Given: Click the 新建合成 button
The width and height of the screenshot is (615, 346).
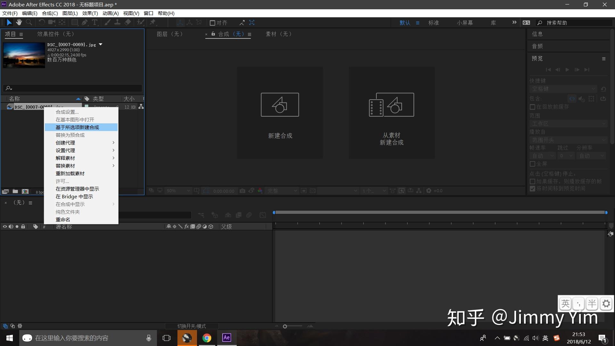Looking at the screenshot, I should click(x=280, y=113).
